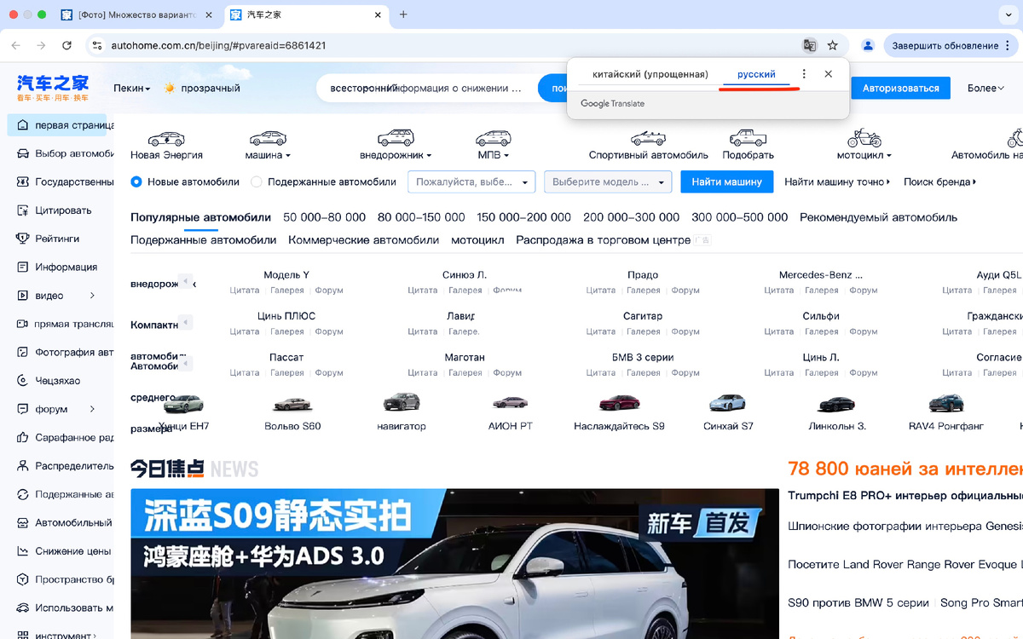Open форум sidebar icon
The height and width of the screenshot is (639, 1023).
22,409
